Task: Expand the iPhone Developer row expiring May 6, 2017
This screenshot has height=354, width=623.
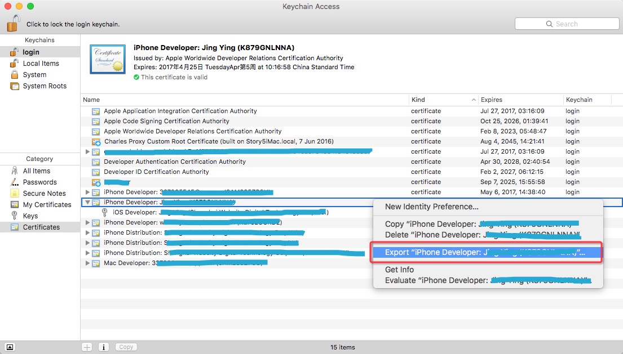Action: (x=87, y=192)
